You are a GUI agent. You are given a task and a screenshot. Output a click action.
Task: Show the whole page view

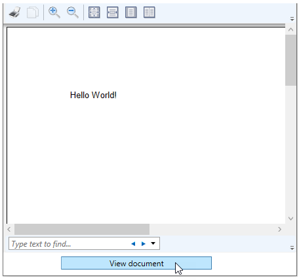[131, 12]
